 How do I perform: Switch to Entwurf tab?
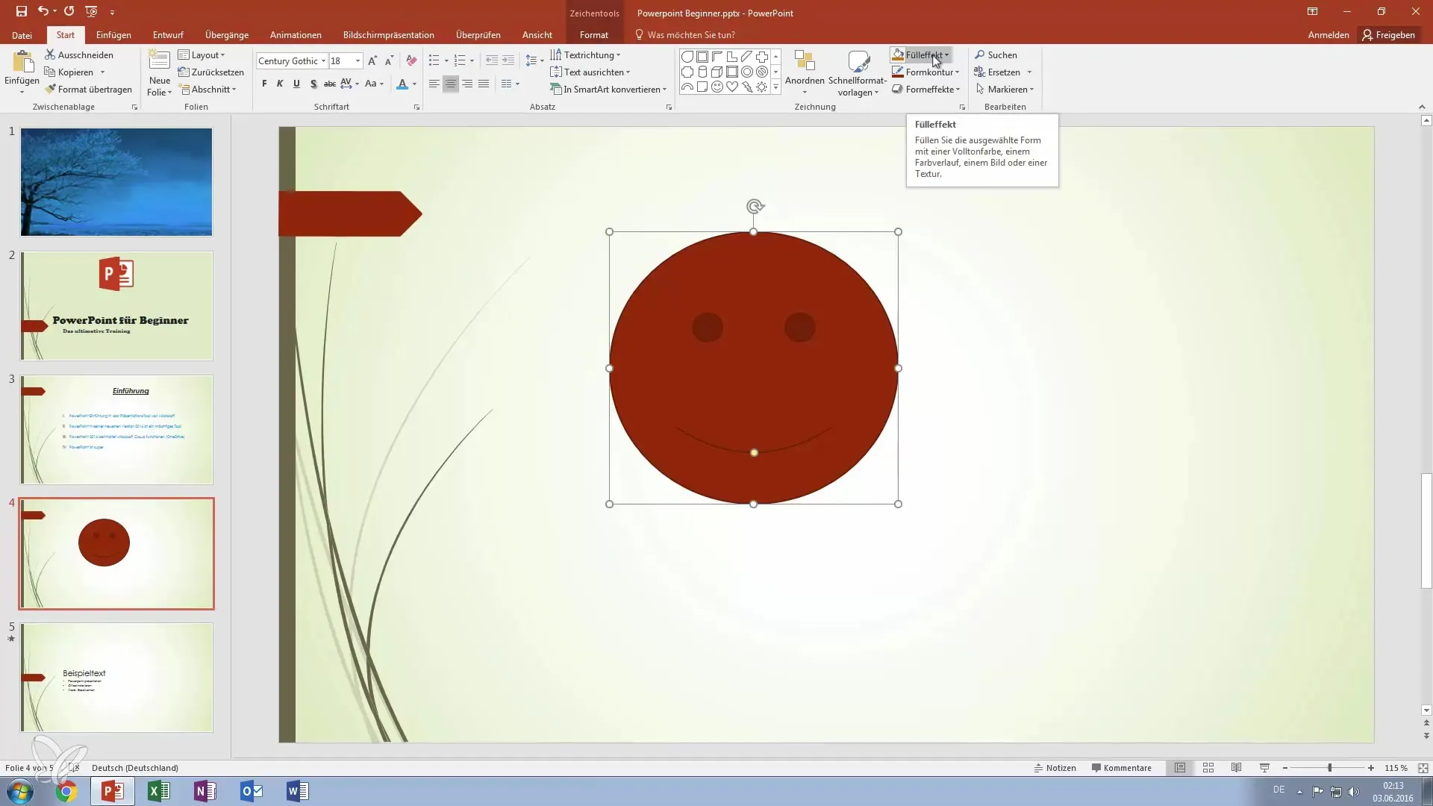[x=168, y=35]
